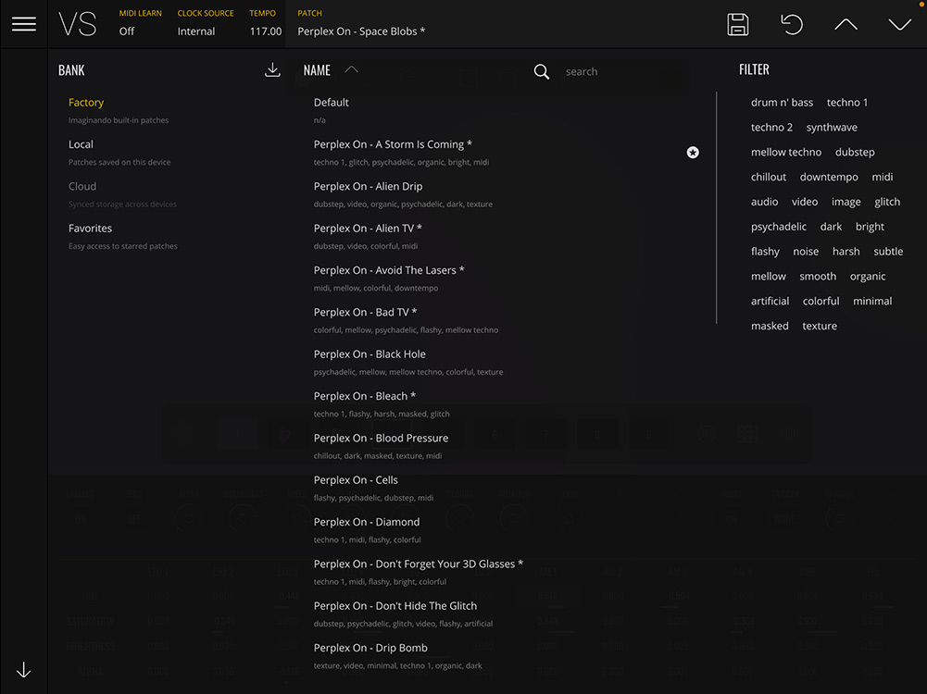Viewport: 927px width, 694px height.
Task: Filter patches by flashy tag
Action: click(x=764, y=251)
